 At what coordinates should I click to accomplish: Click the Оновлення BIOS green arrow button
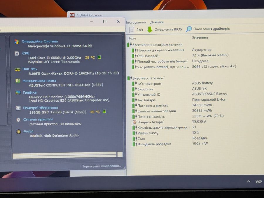164,29
